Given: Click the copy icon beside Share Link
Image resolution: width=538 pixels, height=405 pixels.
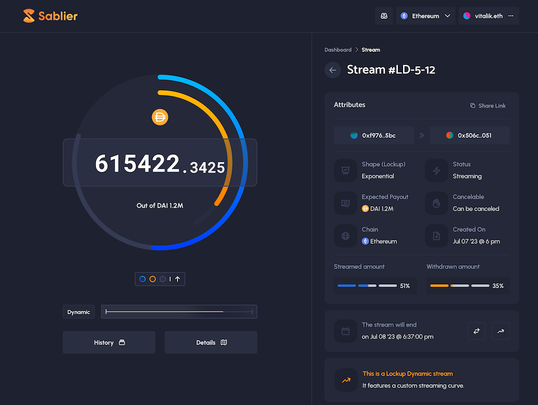Looking at the screenshot, I should pos(473,105).
